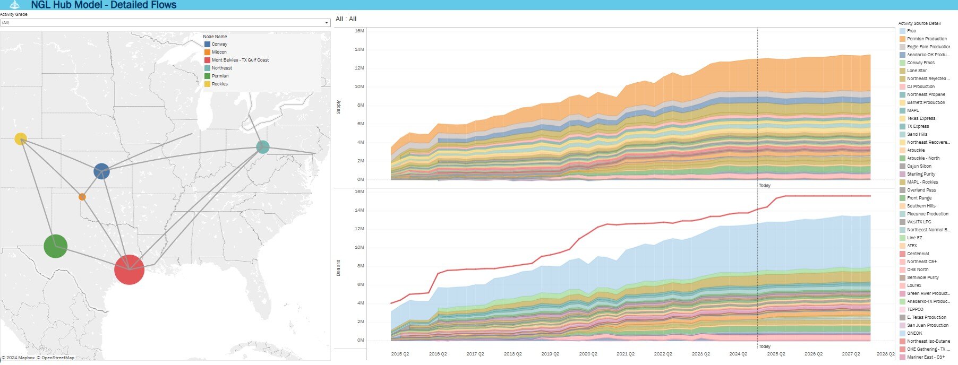Click the 'All : All' chart title
The width and height of the screenshot is (958, 365).
[x=346, y=19]
